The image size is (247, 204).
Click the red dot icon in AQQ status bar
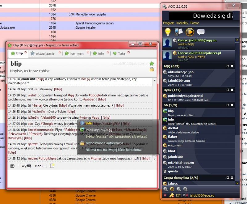[x=165, y=195]
